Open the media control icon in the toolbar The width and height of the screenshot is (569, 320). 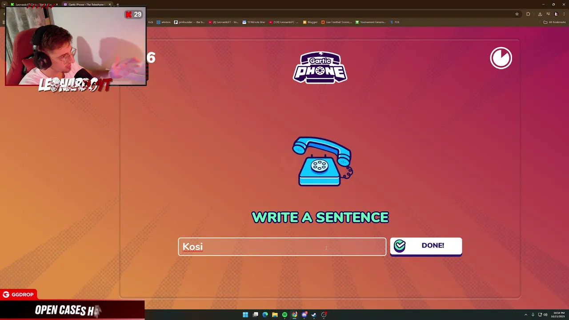click(548, 14)
